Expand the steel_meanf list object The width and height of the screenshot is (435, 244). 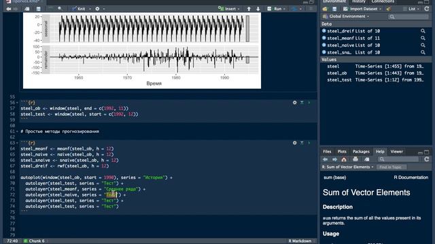point(324,38)
